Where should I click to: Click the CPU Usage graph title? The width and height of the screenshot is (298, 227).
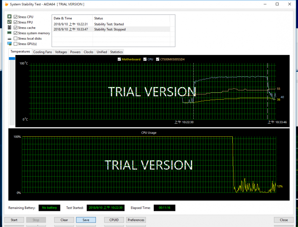[x=149, y=133]
